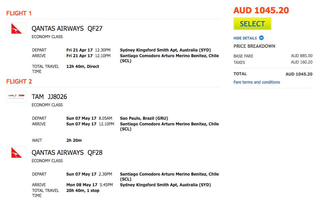The image size is (319, 204).
Task: Click the TAM JJ8026 flight title
Action: coord(49,97)
